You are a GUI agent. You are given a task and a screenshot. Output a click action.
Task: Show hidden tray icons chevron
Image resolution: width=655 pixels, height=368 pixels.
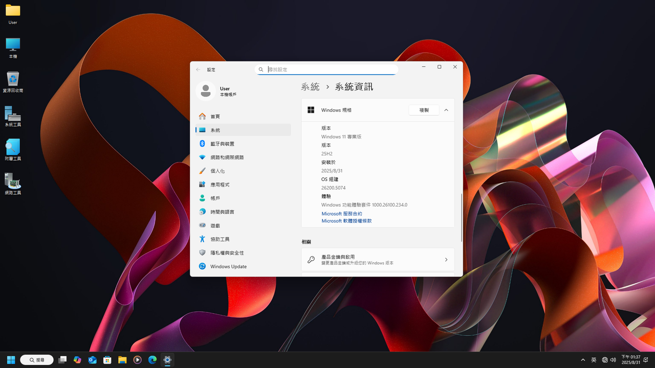point(583,360)
